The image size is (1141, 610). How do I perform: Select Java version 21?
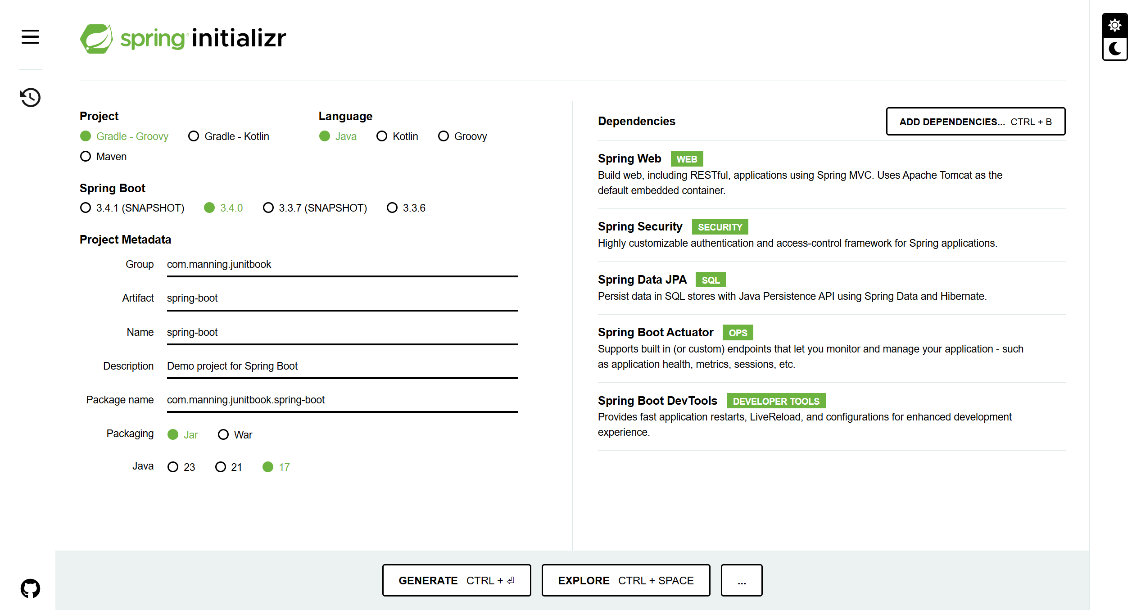click(x=229, y=467)
